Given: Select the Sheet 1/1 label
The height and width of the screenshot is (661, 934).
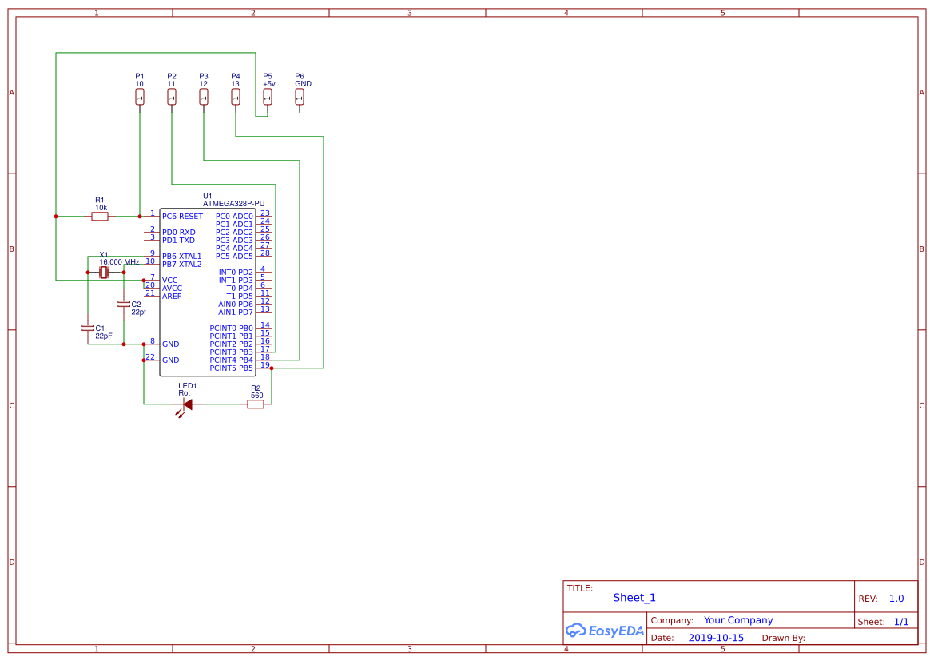Looking at the screenshot, I should tap(901, 621).
